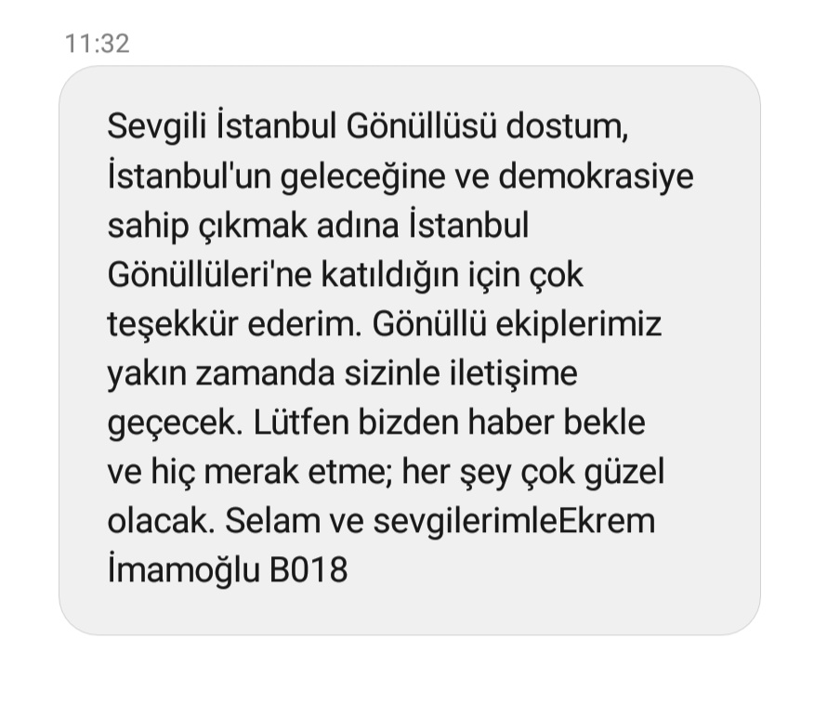Tap the sender name 'İmamoğlu' in the signature
This screenshot has height=704, width=814.
pos(184,570)
